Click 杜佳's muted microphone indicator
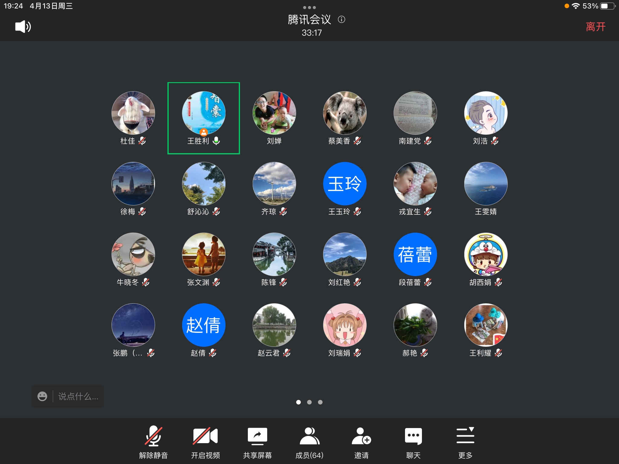 coord(142,141)
